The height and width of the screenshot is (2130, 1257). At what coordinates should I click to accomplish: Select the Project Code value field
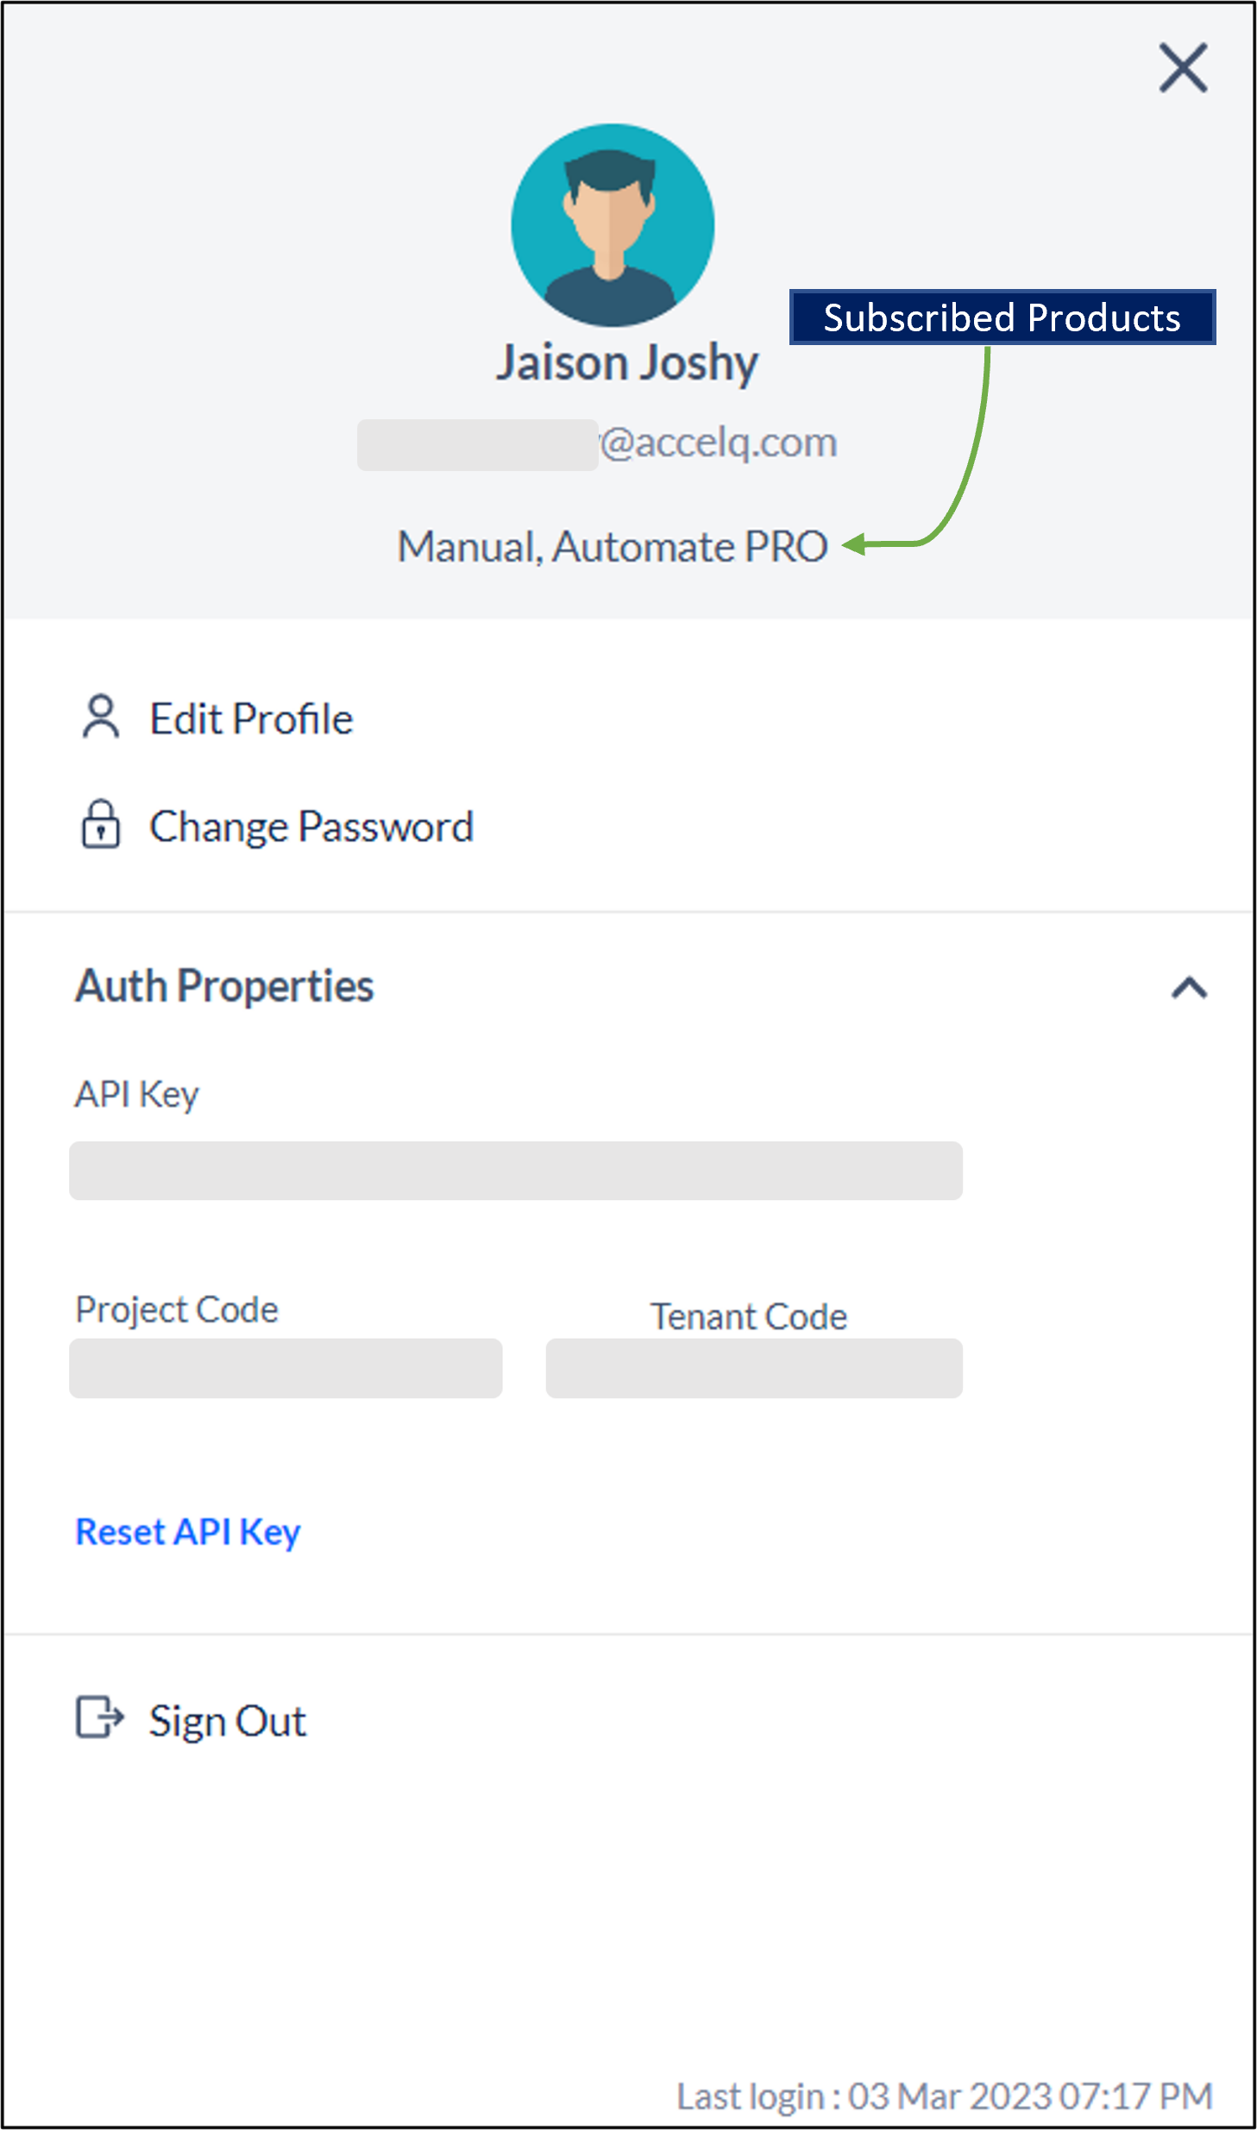tap(286, 1368)
